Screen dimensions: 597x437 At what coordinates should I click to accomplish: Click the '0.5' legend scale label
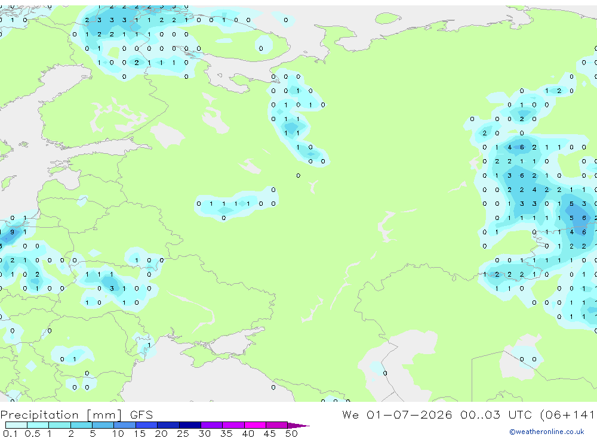[x=32, y=433]
